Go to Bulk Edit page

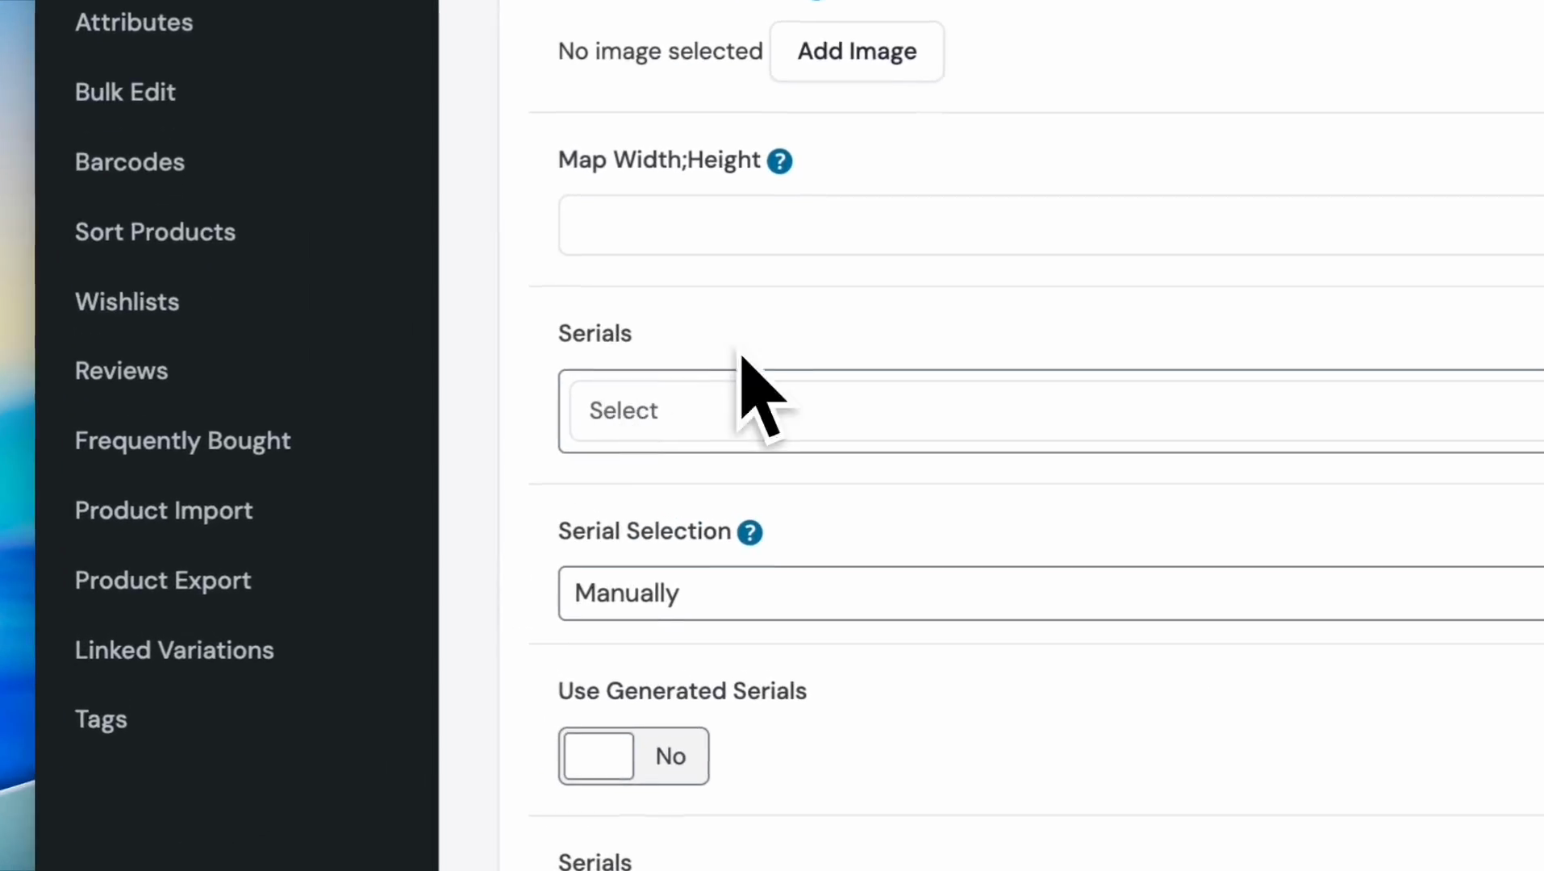125,92
